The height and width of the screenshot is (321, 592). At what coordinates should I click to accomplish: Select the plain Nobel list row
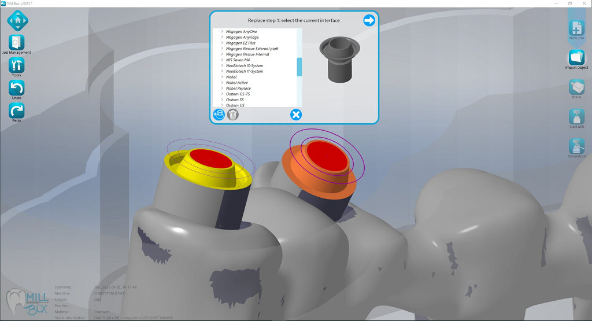[x=231, y=77]
